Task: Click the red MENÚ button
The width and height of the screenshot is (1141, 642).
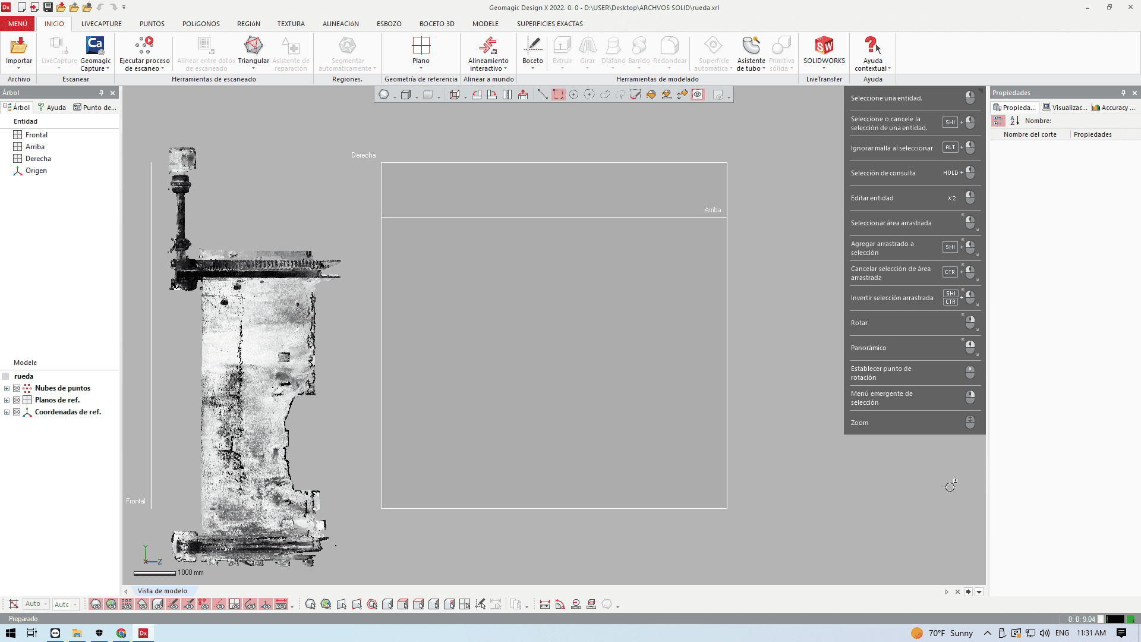Action: (x=18, y=24)
